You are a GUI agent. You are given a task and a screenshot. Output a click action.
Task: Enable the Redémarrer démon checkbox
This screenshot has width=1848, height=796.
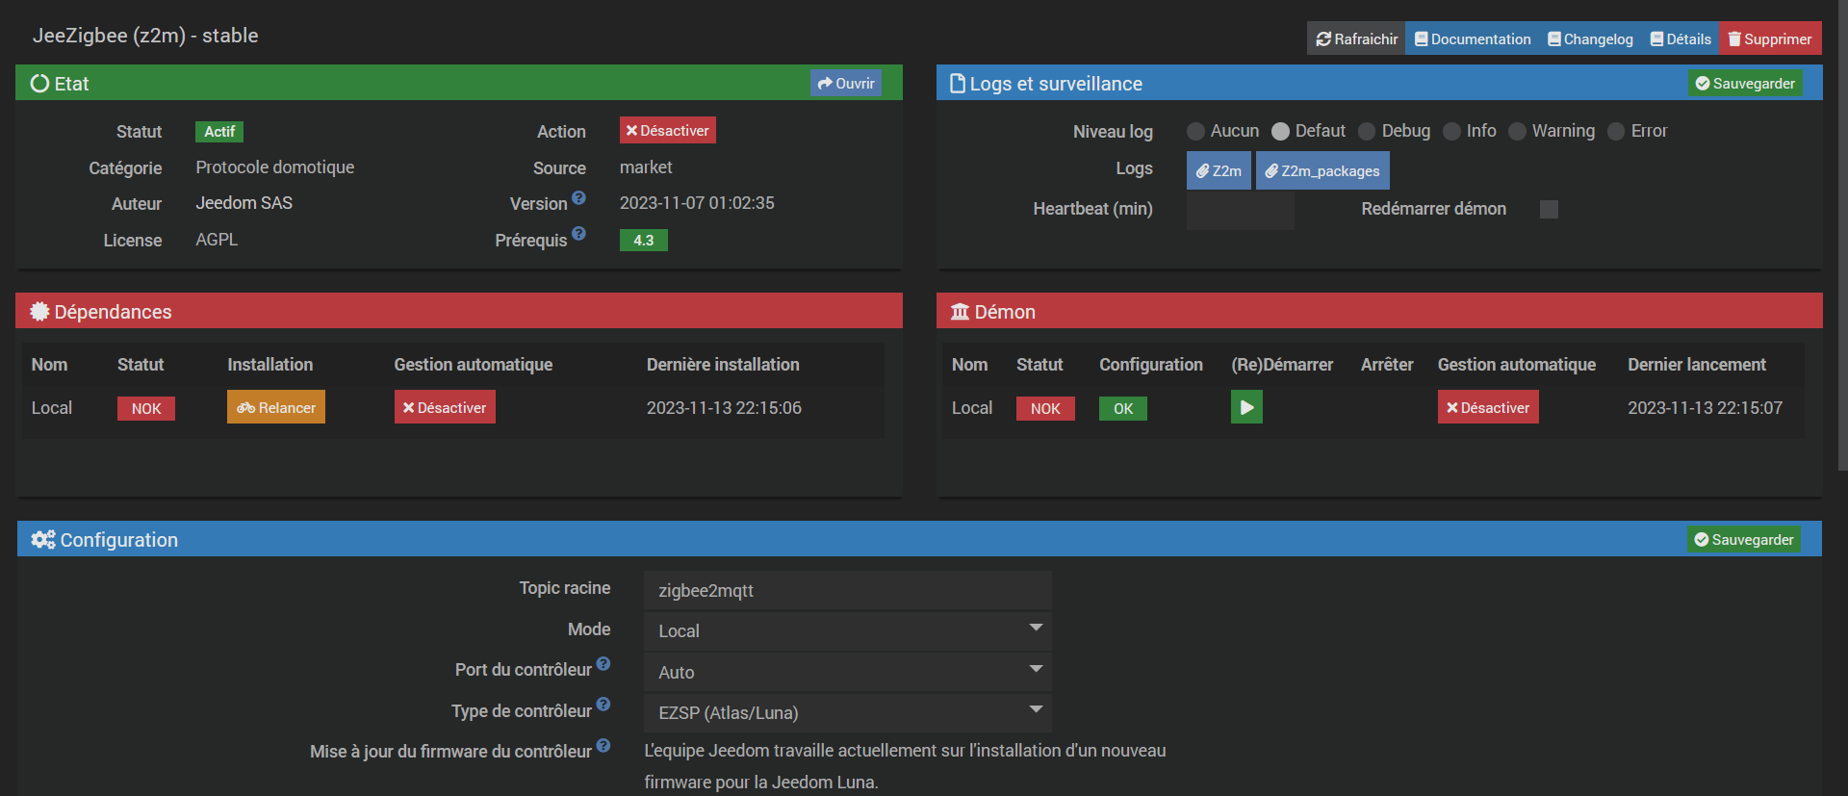[1549, 210]
